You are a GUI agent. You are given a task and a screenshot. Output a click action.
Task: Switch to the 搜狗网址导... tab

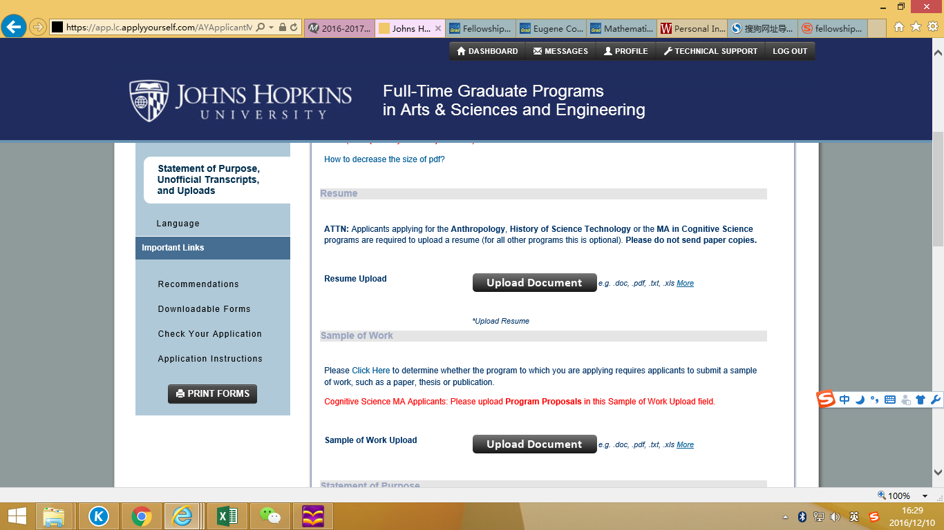click(x=763, y=28)
